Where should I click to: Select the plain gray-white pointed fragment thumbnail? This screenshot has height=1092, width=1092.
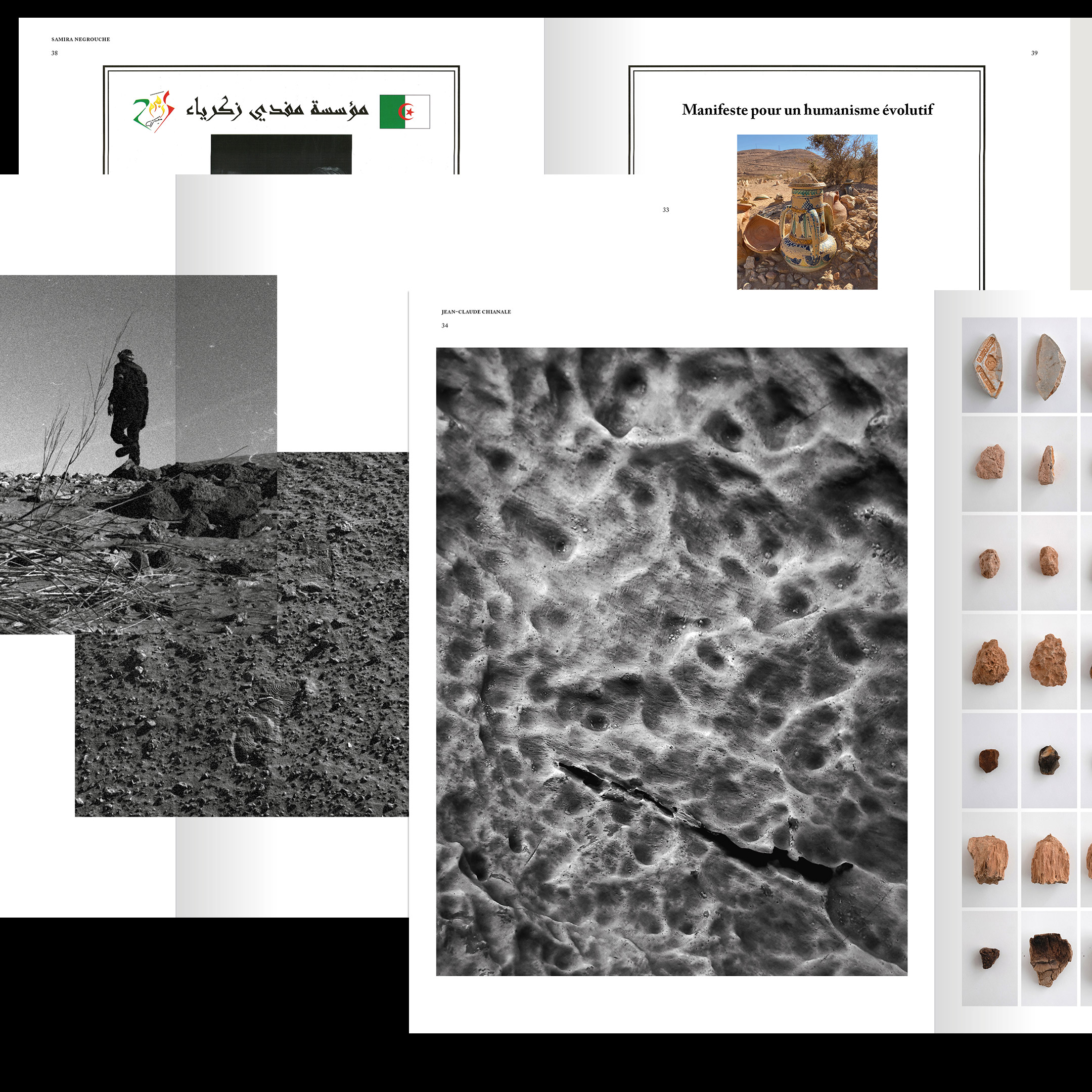[1049, 365]
